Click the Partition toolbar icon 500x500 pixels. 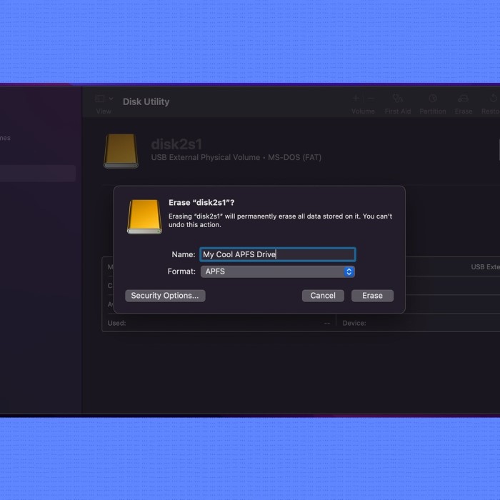[433, 99]
